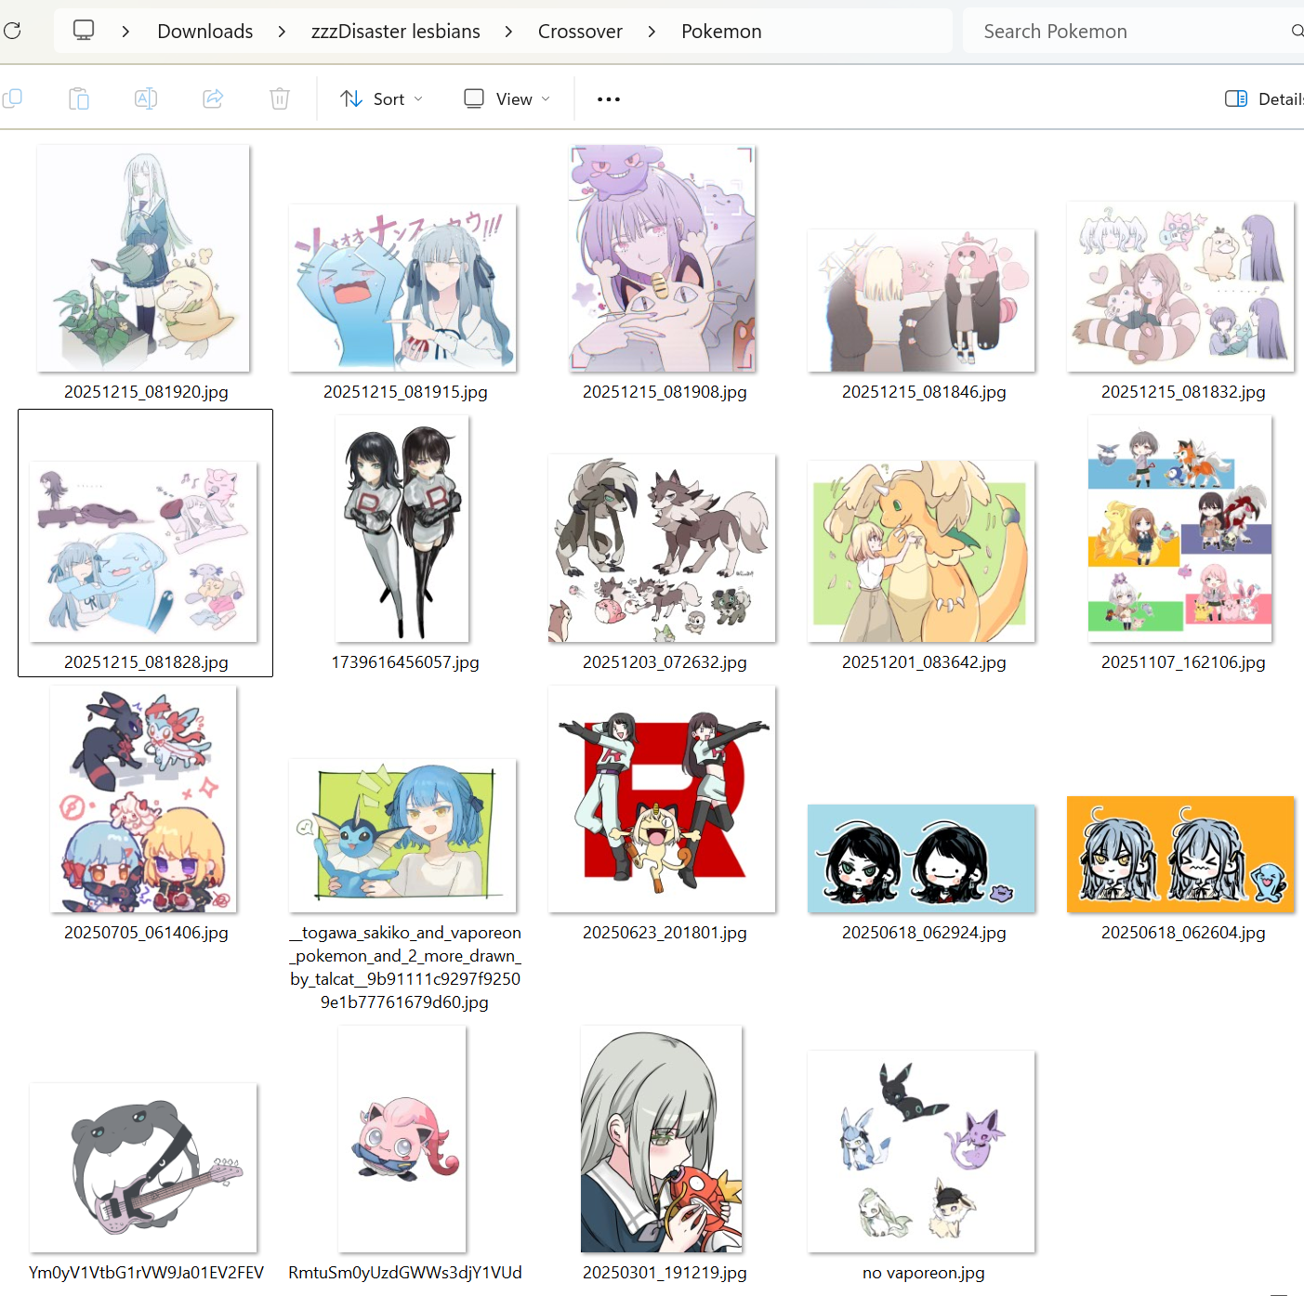Open the View dropdown

507,99
